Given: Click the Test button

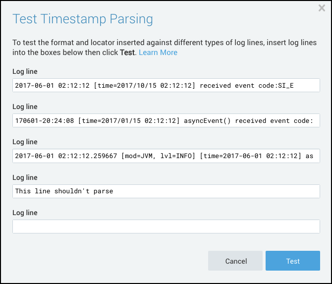Looking at the screenshot, I should [292, 261].
